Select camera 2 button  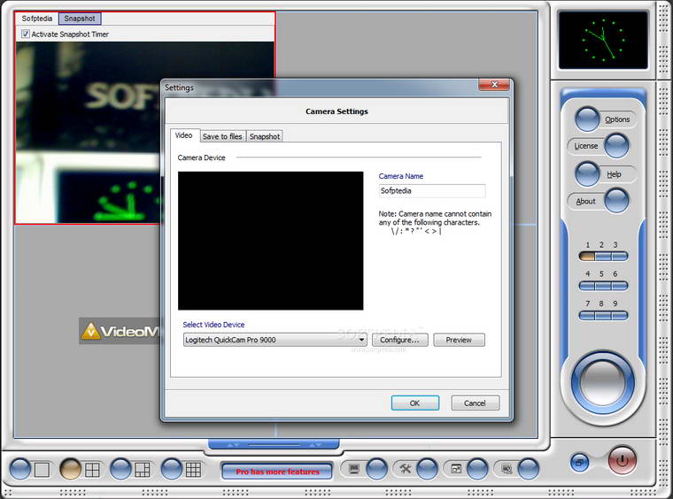603,257
